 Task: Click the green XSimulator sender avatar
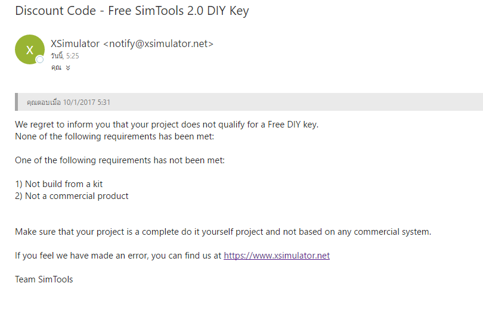click(x=29, y=49)
